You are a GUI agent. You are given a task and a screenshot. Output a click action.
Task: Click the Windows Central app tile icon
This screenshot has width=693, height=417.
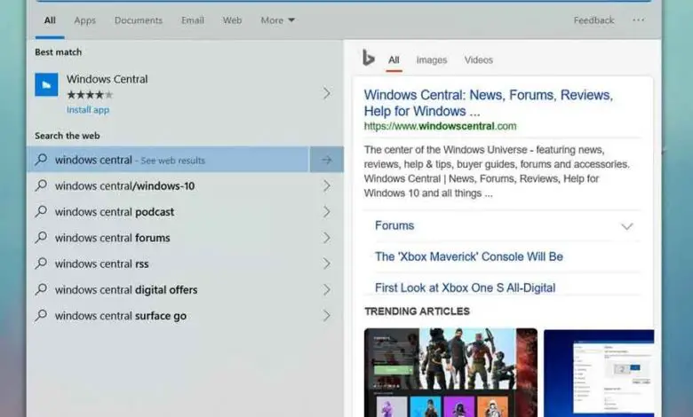[x=46, y=84]
